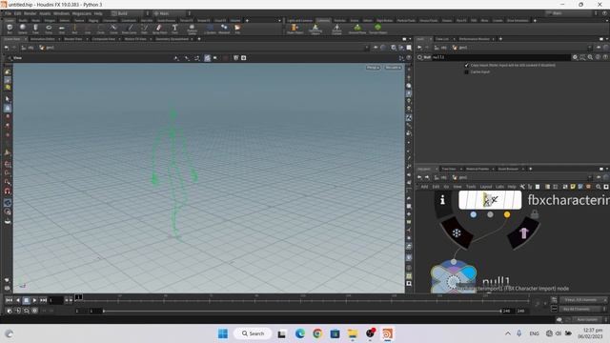Select the Font shelf tool

(174, 29)
